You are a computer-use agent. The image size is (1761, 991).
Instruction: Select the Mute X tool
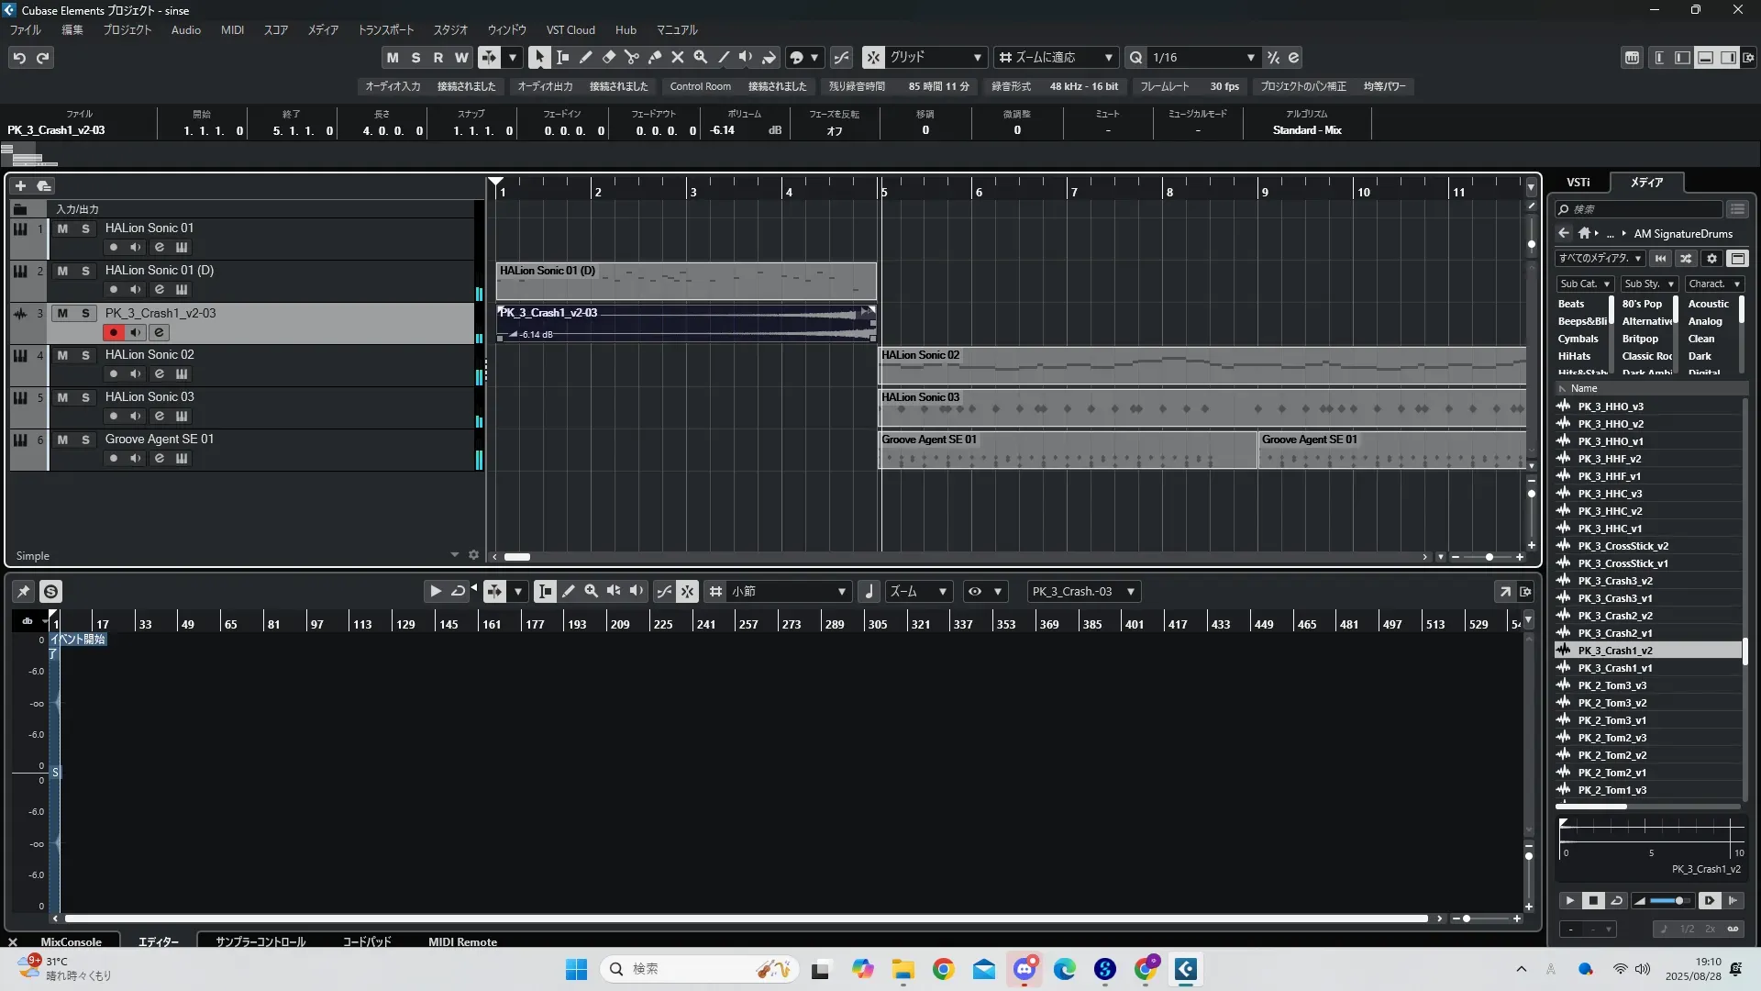[x=677, y=58]
